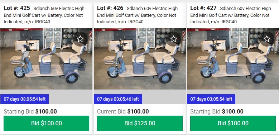The image size is (279, 135).
Task: Click the 03:05:46 countdown badge on Lot 426
Action: pos(118,99)
